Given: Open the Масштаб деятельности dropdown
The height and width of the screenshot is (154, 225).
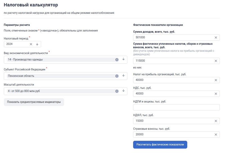Looking at the screenshot, I should 123,91.
